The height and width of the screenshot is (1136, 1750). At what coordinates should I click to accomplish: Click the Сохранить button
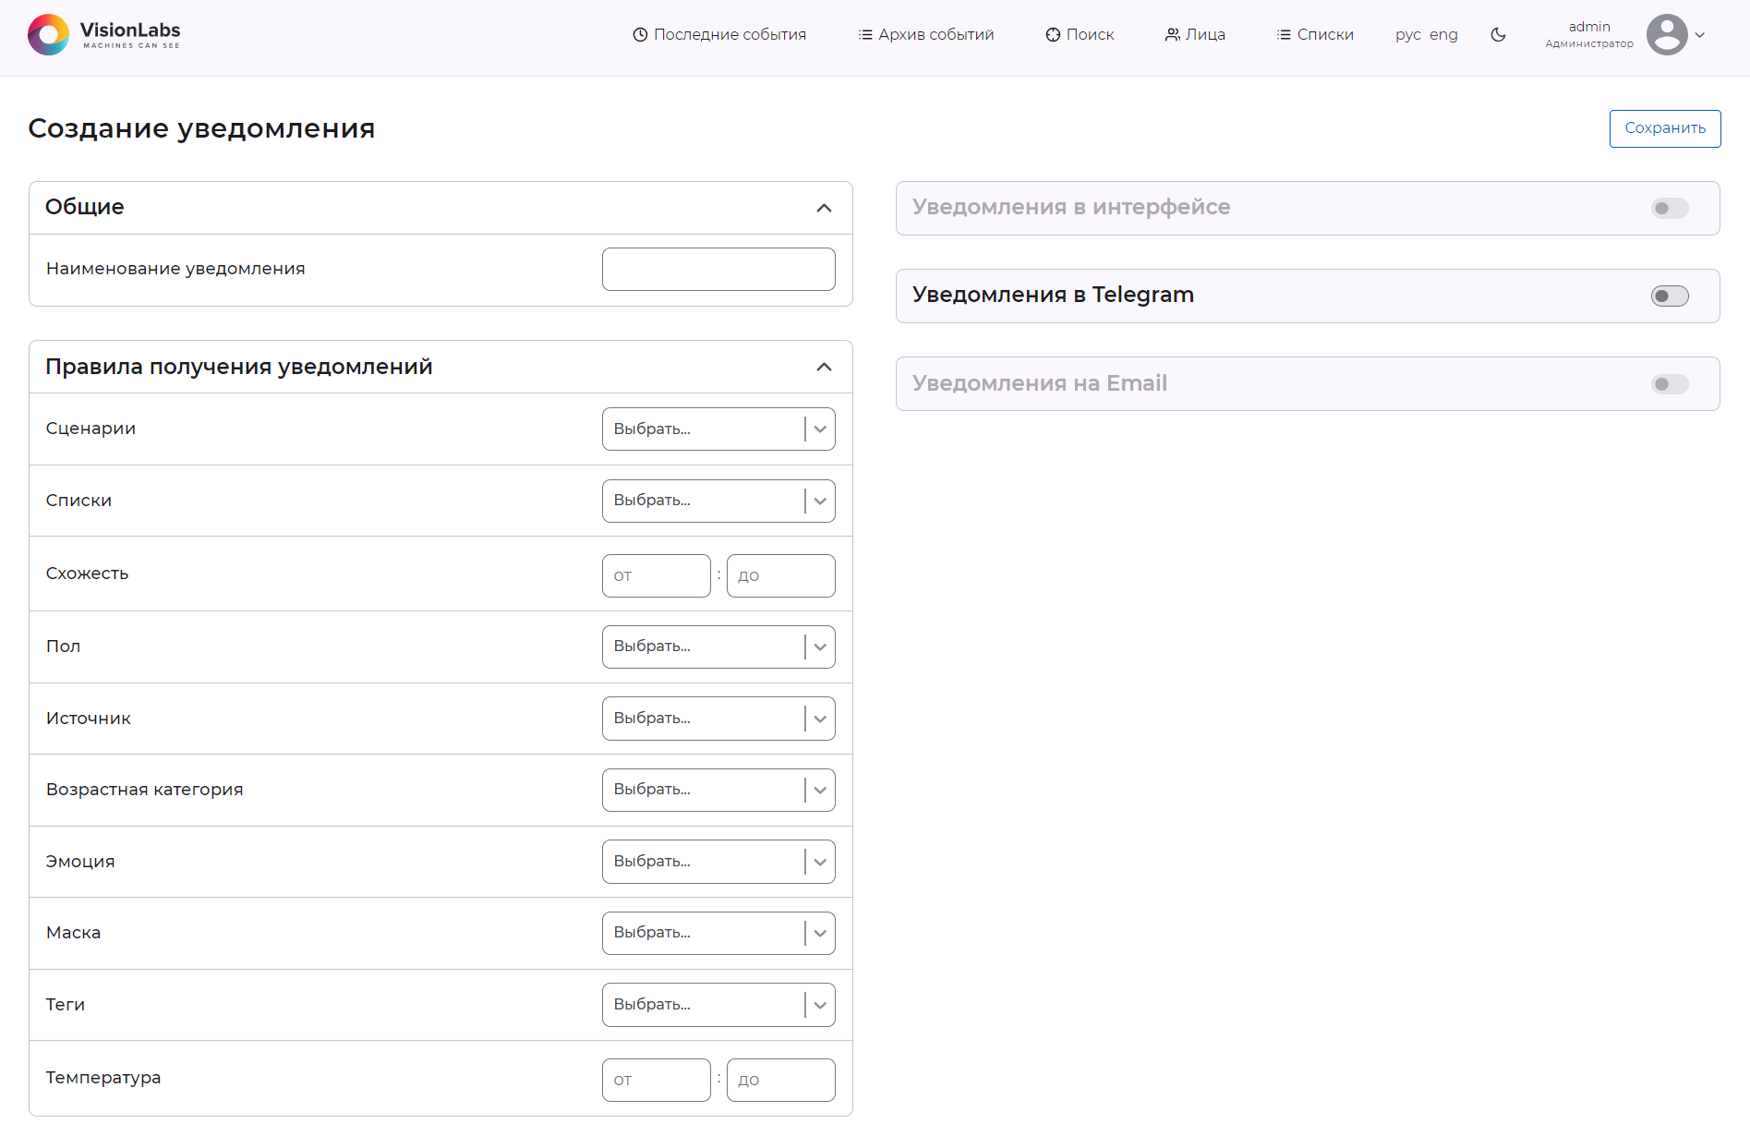coord(1665,128)
